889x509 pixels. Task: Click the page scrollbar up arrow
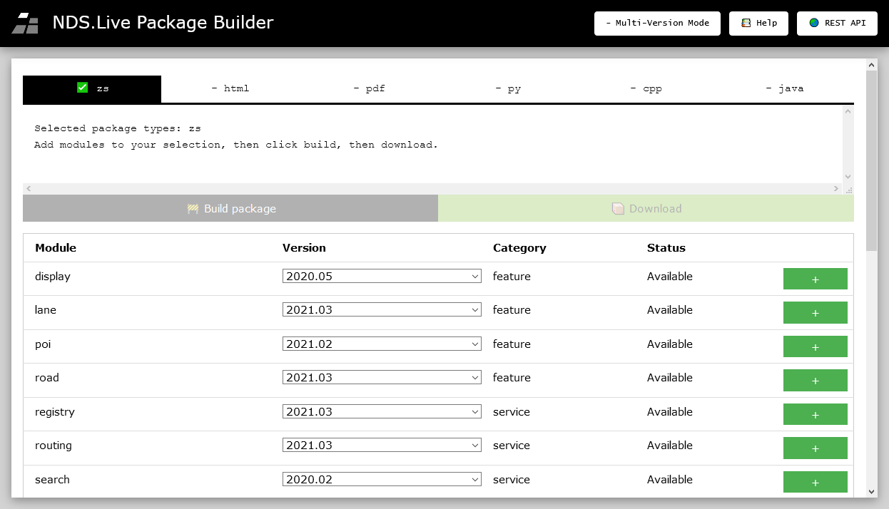pyautogui.click(x=872, y=65)
